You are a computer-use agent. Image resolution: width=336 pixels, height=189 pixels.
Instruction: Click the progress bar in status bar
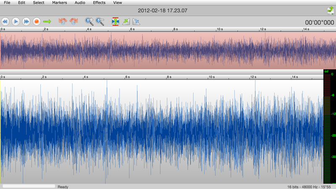[x=29, y=186]
